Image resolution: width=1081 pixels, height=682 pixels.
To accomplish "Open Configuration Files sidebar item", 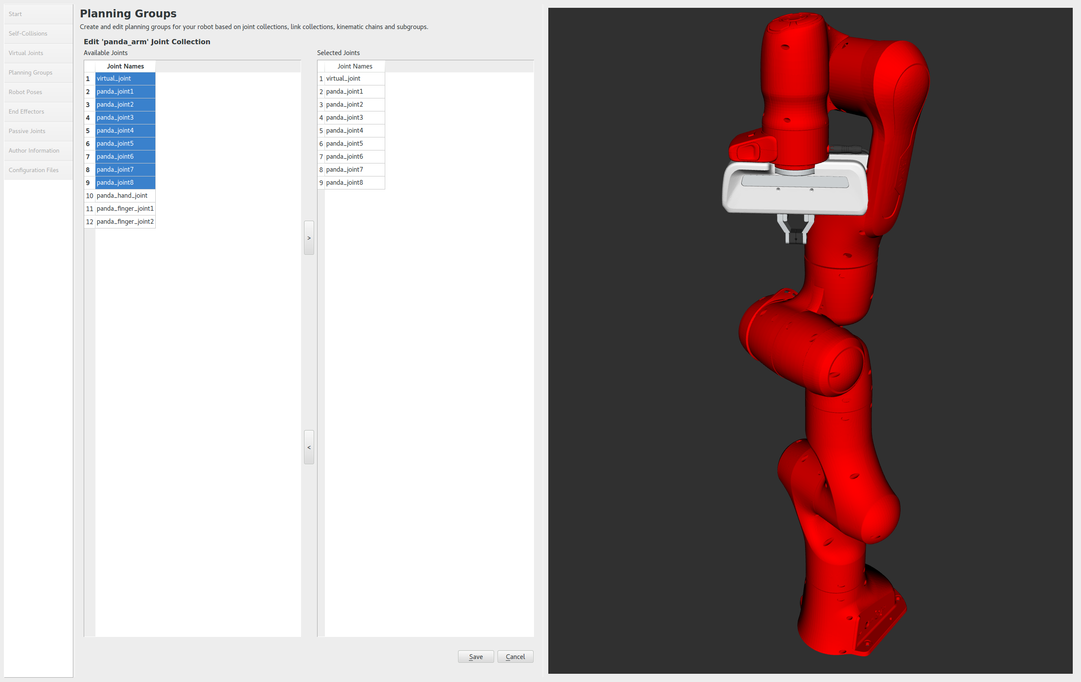I will click(x=34, y=170).
